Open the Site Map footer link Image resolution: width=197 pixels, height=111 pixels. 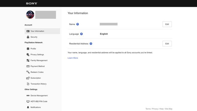(169, 109)
